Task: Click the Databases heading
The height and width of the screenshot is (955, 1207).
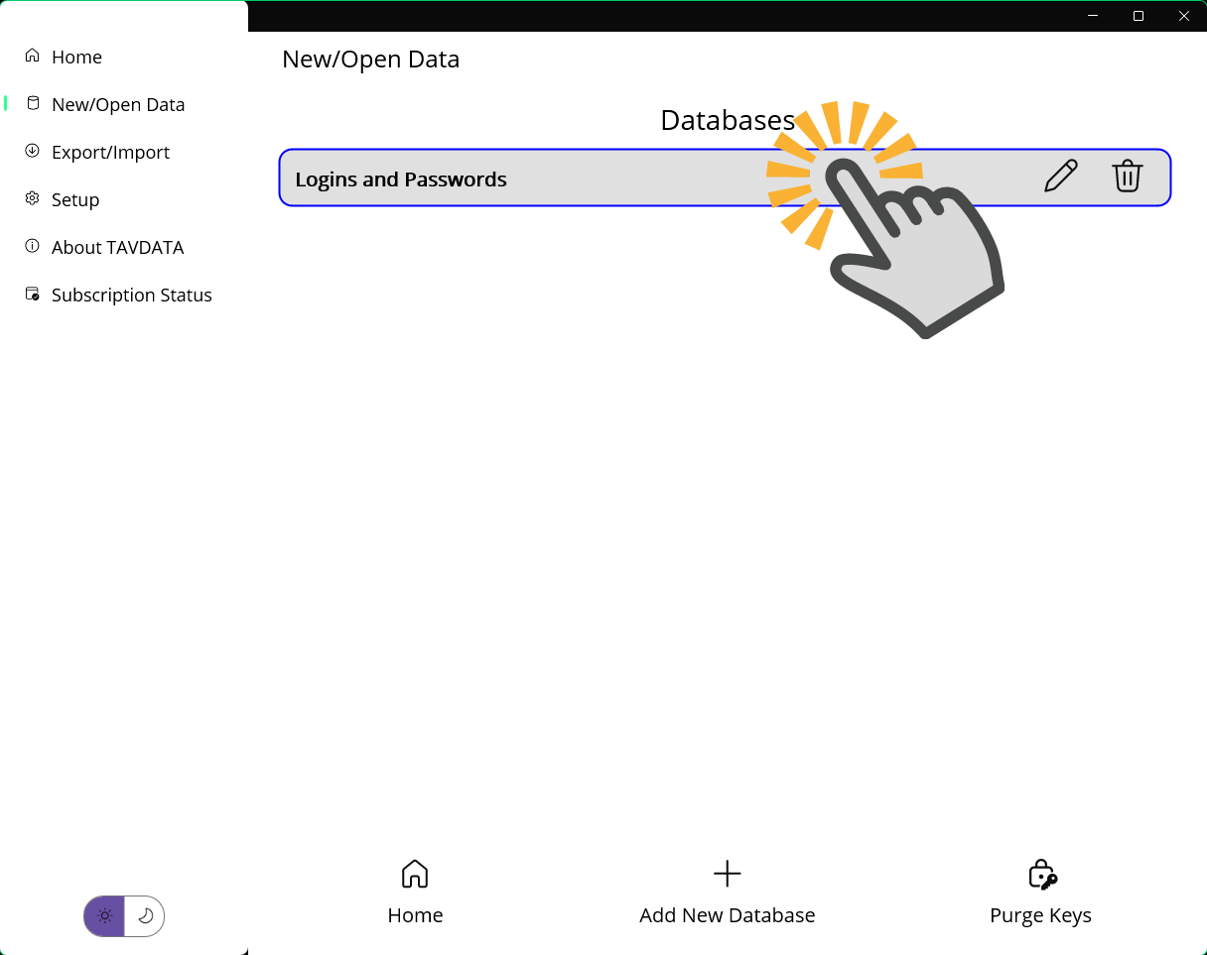Action: click(728, 120)
